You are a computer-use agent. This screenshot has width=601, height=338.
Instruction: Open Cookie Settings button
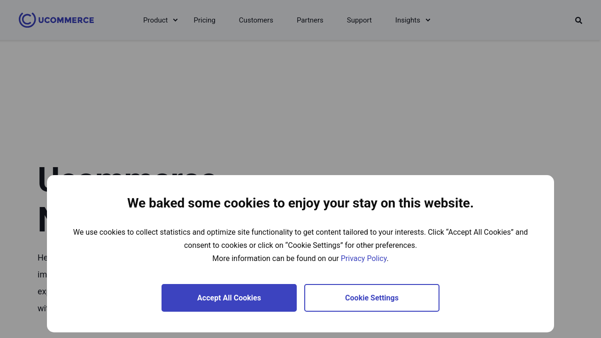[x=372, y=298]
